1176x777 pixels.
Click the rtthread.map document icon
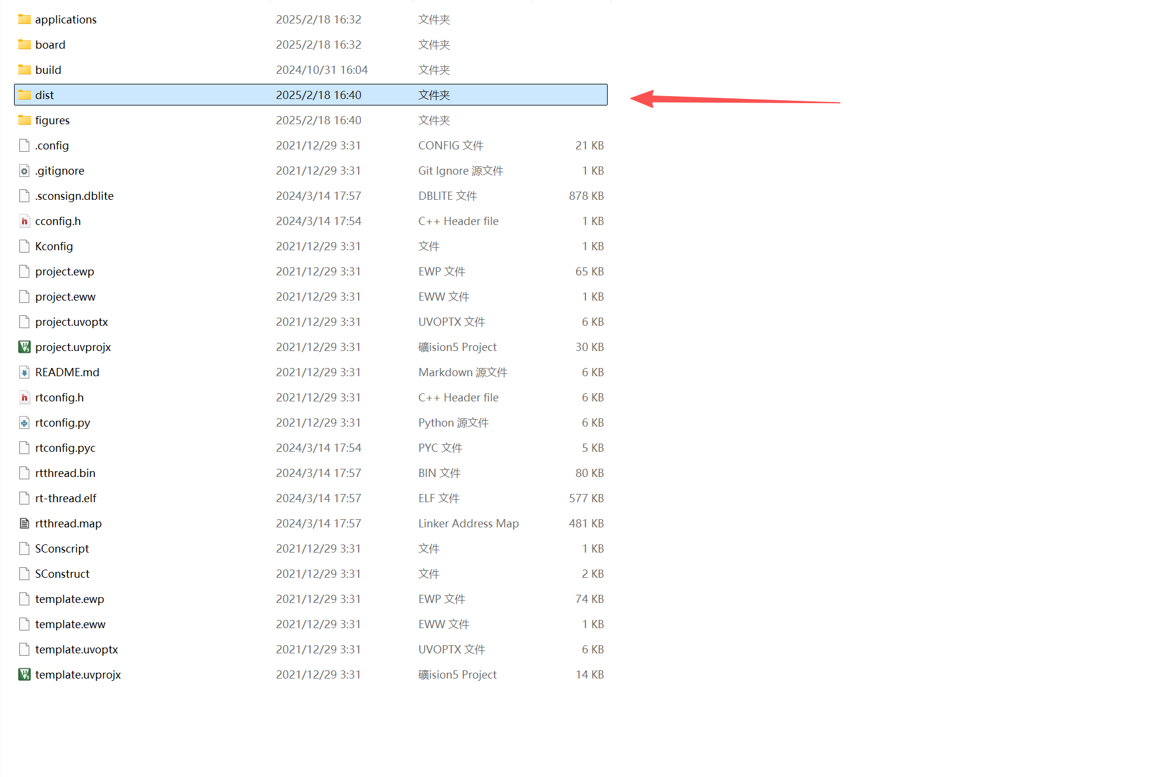[x=24, y=523]
